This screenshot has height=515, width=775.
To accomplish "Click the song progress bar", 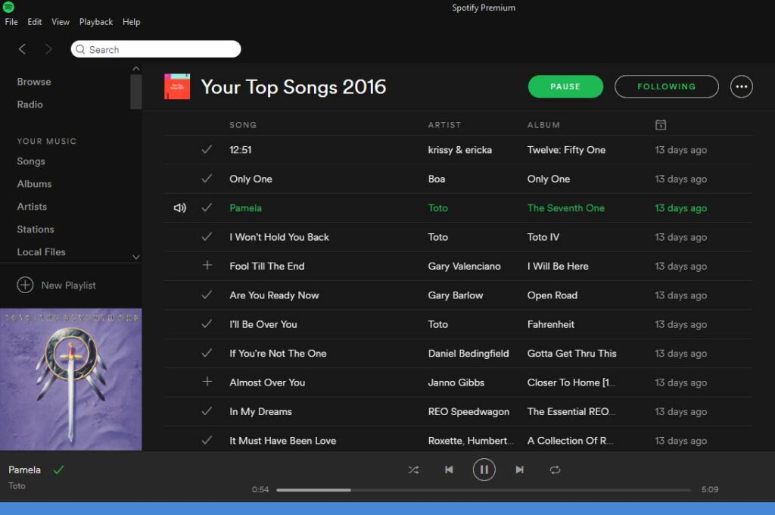I will coord(483,490).
